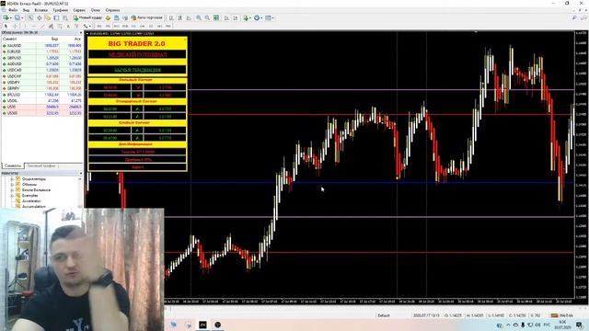The height and width of the screenshot is (331, 589).
Task: Switch to the Тиковый график tab
Action: tap(41, 165)
